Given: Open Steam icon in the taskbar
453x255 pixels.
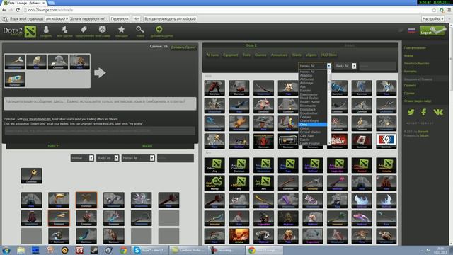Looking at the screenshot, I should point(94,250).
